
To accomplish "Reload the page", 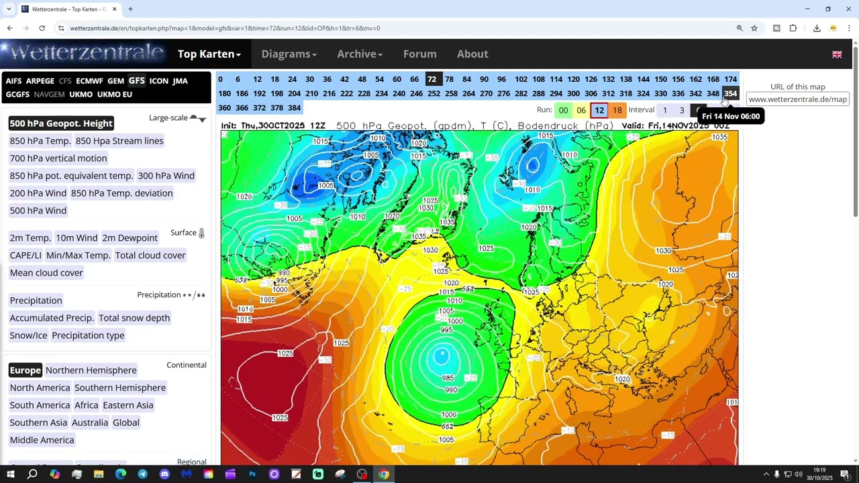I will click(42, 28).
